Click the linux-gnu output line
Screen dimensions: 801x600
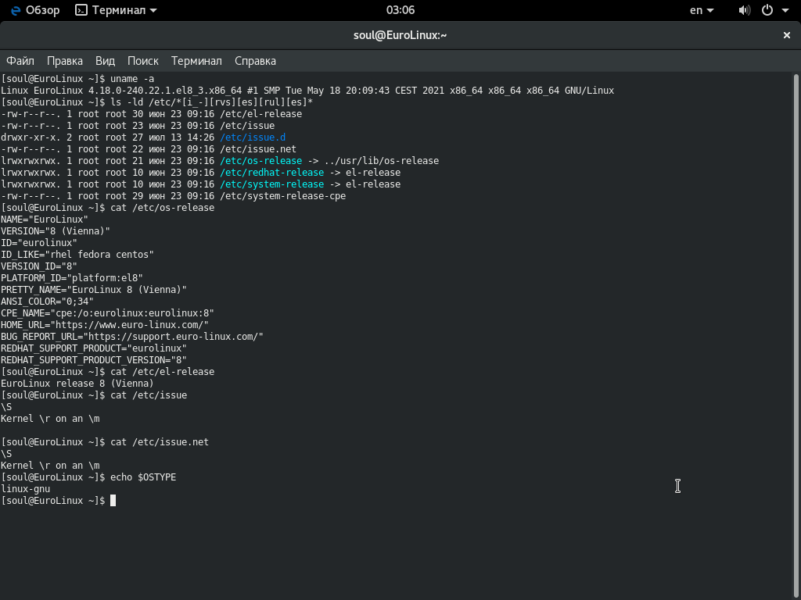(x=26, y=489)
